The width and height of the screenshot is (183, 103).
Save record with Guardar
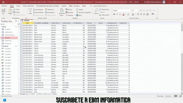point(69,12)
